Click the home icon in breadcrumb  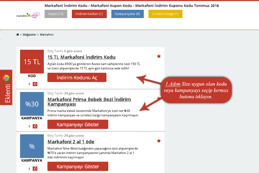[x=18, y=35]
